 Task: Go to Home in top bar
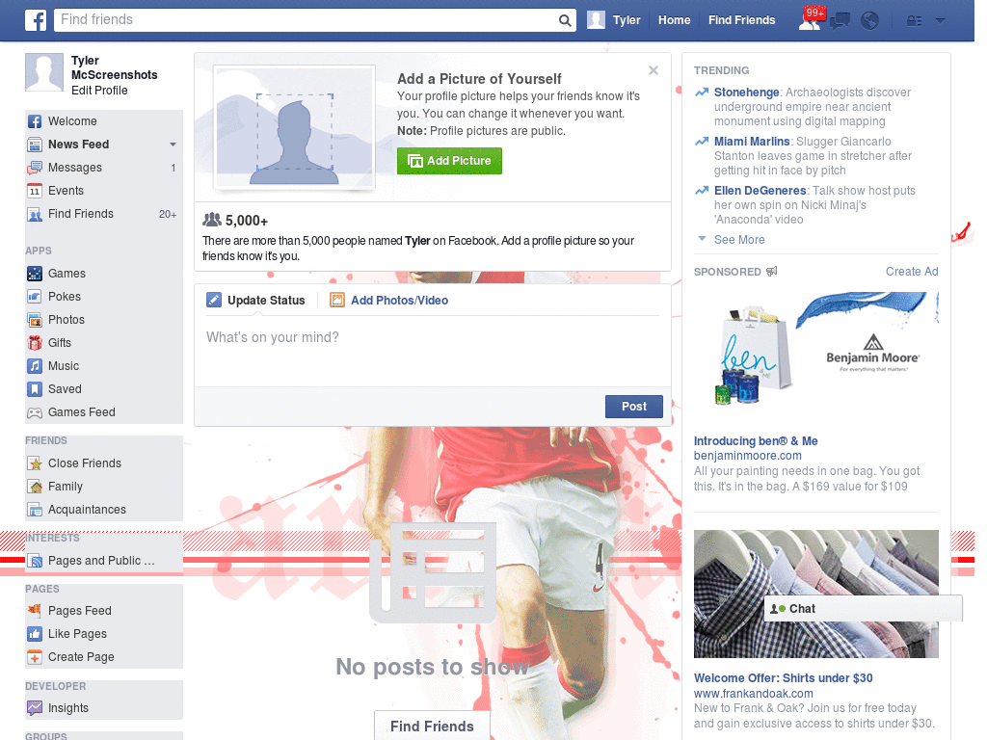pos(674,20)
